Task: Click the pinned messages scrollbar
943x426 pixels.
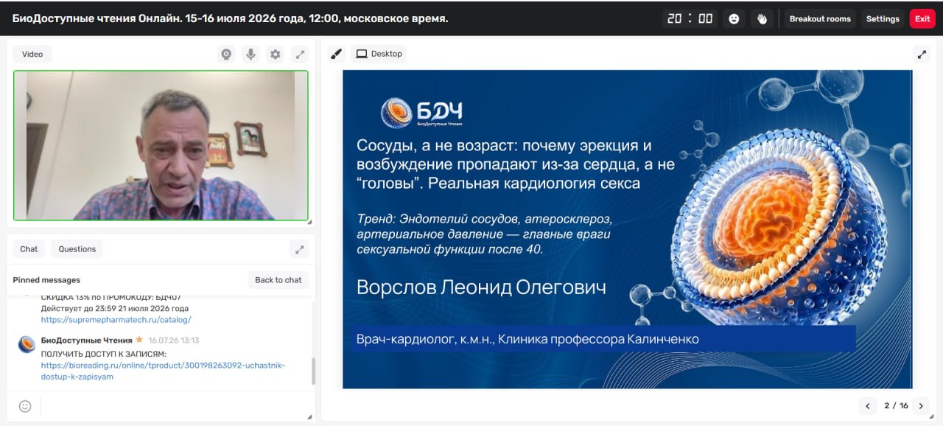Action: click(x=313, y=371)
